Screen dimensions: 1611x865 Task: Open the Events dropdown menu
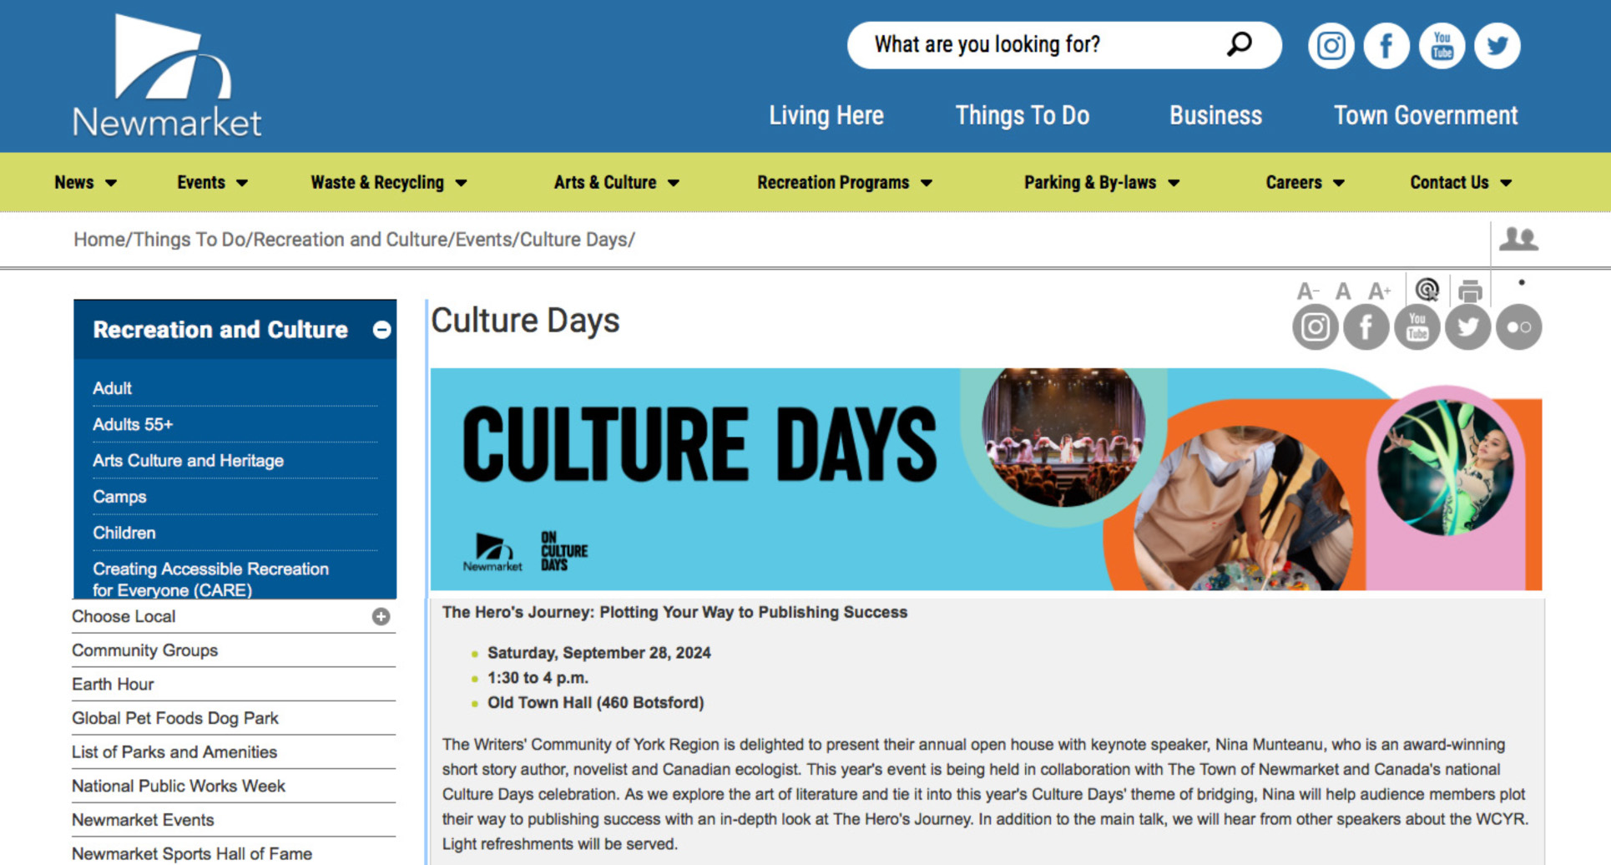(x=212, y=182)
